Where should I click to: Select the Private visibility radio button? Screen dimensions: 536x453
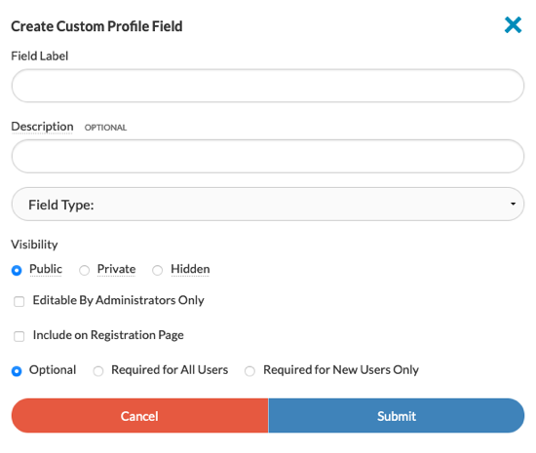[x=84, y=270]
